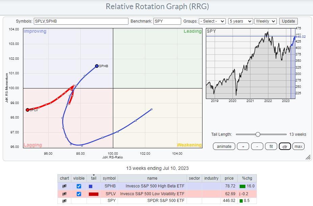
Task: Toggle the ctr centering button
Action: click(285, 147)
